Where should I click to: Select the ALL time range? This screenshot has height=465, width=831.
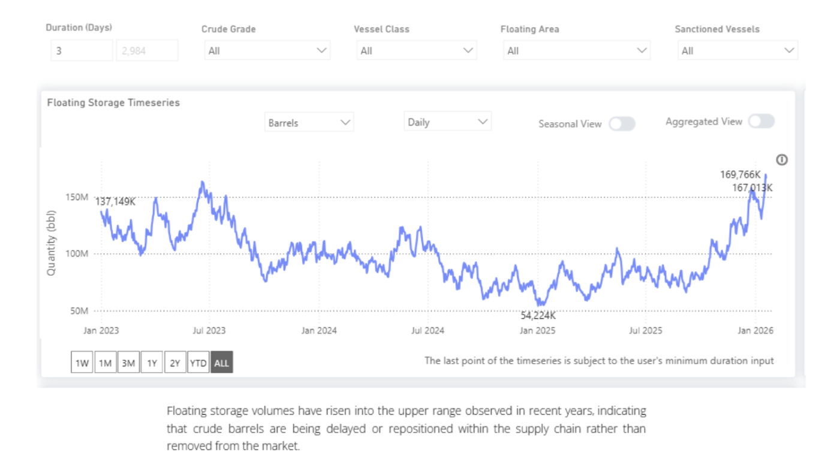click(221, 363)
